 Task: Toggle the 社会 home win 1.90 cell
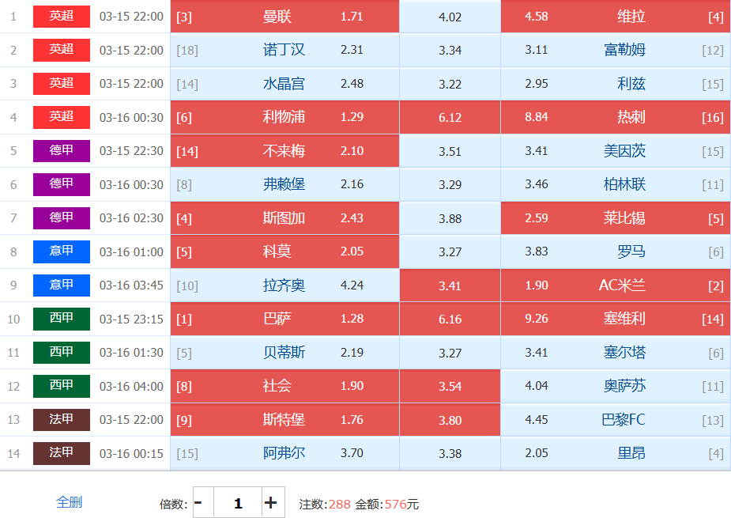[x=284, y=386]
